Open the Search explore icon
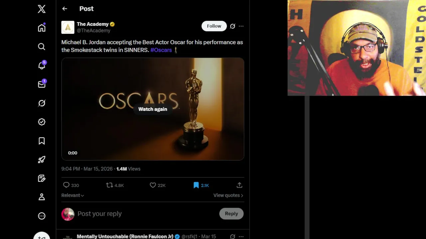This screenshot has height=239, width=426. click(x=42, y=47)
